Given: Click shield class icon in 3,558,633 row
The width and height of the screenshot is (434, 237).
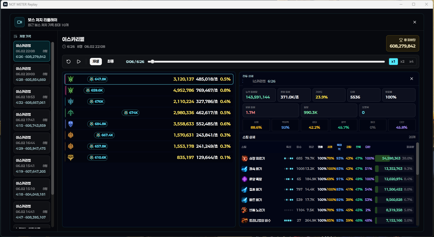Looking at the screenshot, I should coord(71,124).
